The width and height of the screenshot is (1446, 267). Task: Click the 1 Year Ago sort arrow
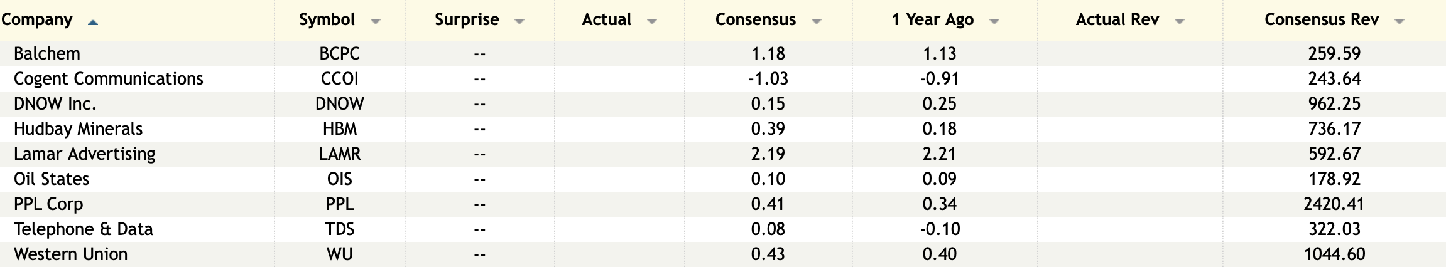994,21
